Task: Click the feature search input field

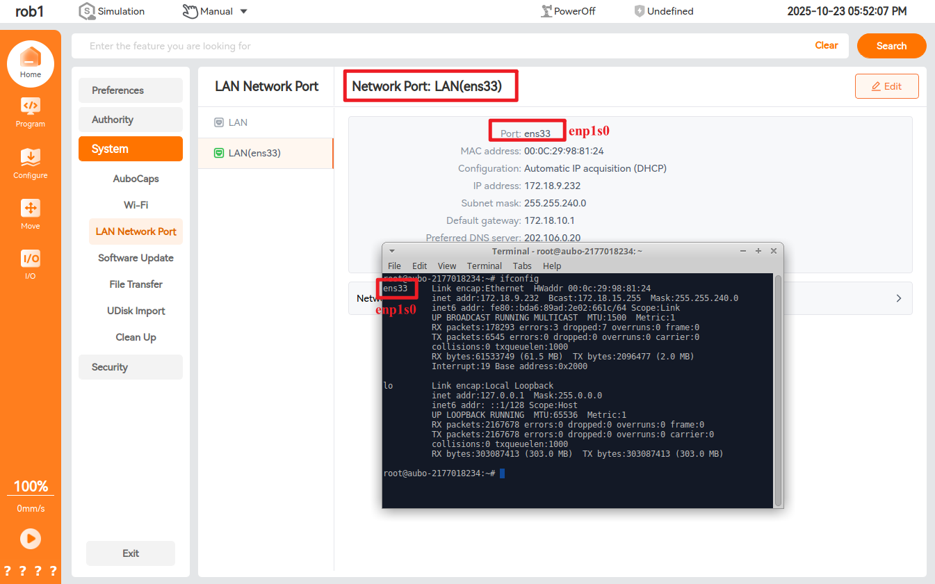Action: click(x=445, y=46)
